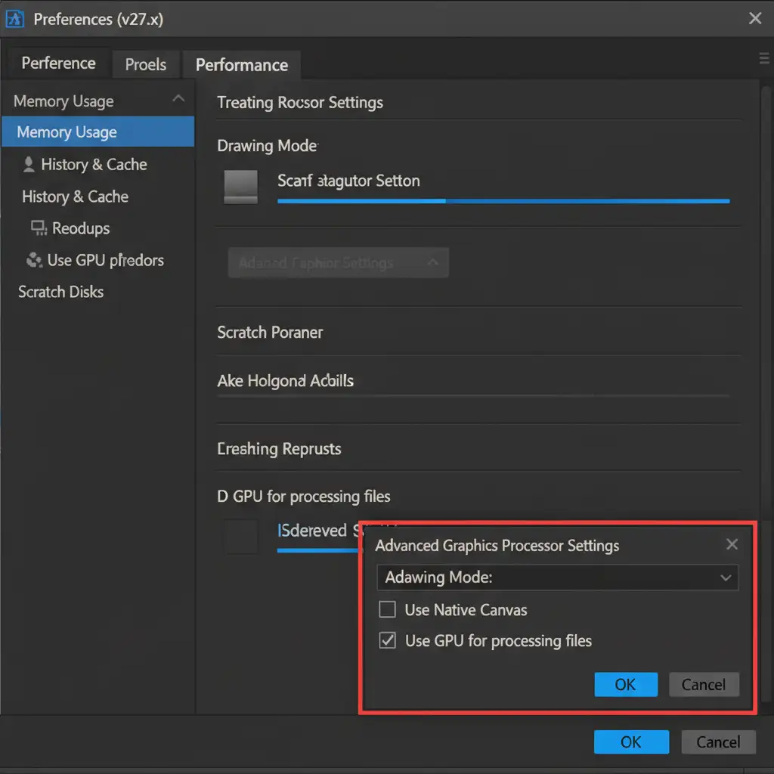Click the dark square under GPU processing files
The width and height of the screenshot is (774, 774).
(241, 537)
